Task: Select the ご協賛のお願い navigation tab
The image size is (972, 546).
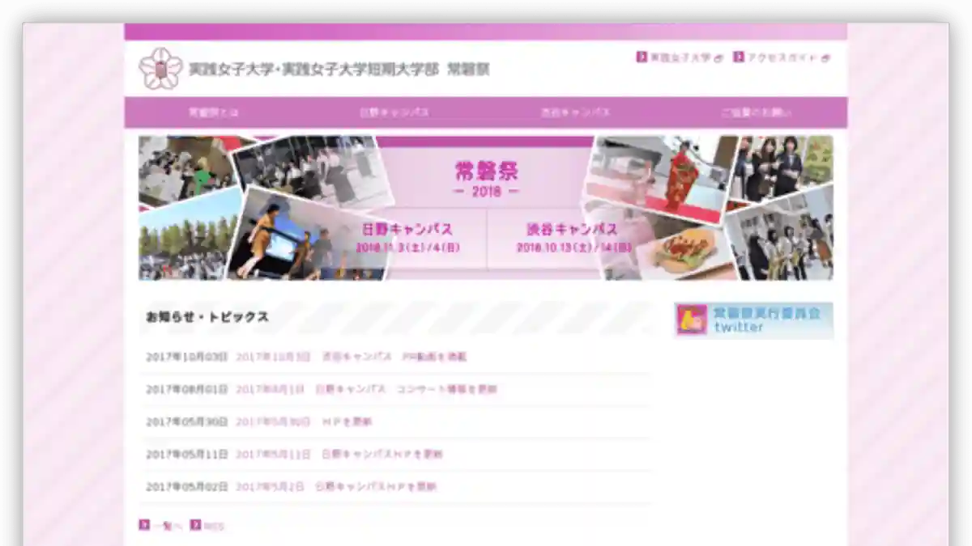Action: pyautogui.click(x=757, y=112)
